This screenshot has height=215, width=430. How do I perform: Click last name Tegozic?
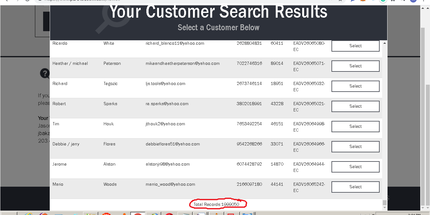tap(110, 84)
